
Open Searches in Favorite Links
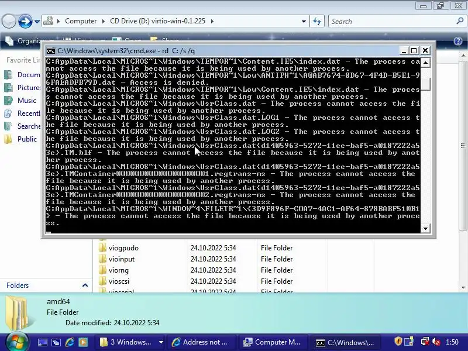[29, 126]
